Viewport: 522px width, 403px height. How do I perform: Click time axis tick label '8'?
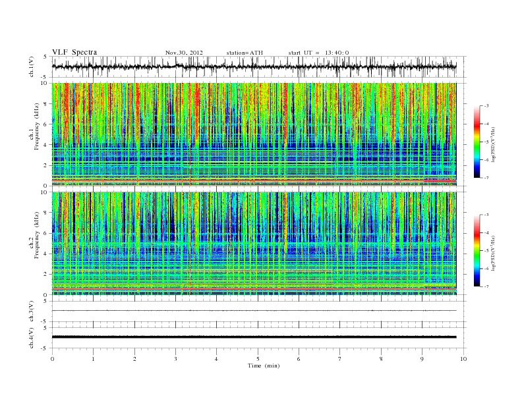coord(381,359)
